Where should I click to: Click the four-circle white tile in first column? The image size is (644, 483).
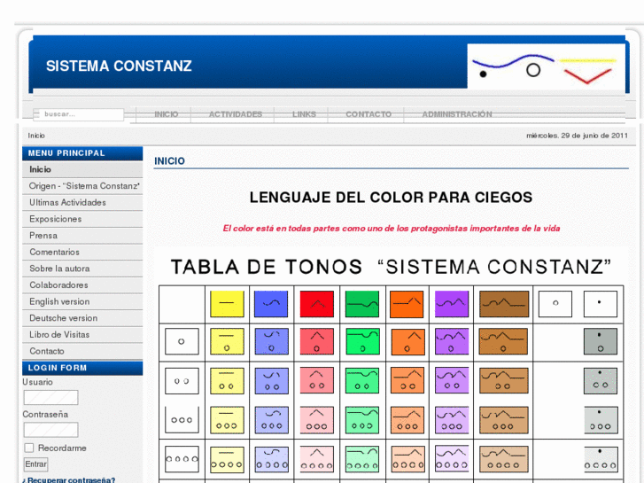182,459
